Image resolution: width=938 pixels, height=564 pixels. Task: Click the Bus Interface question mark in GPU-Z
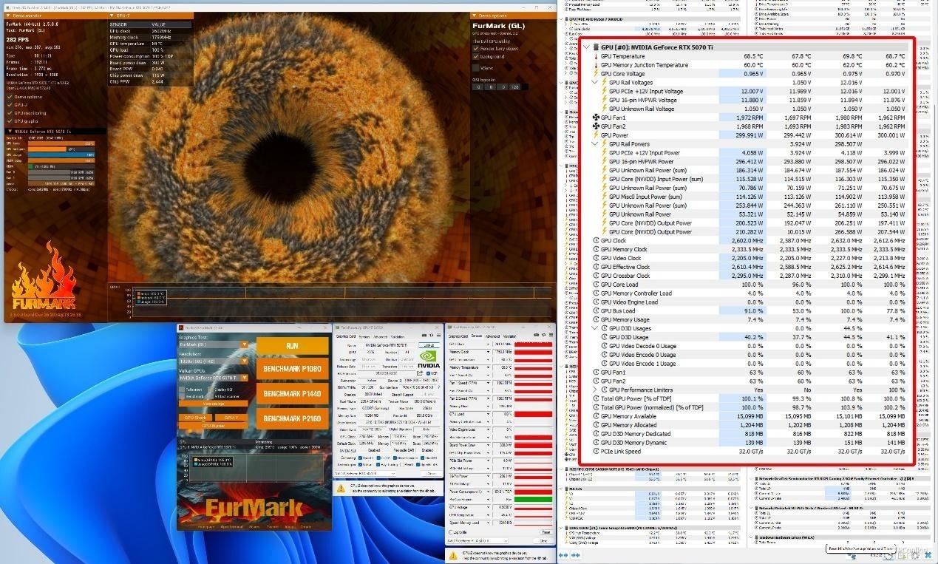439,387
